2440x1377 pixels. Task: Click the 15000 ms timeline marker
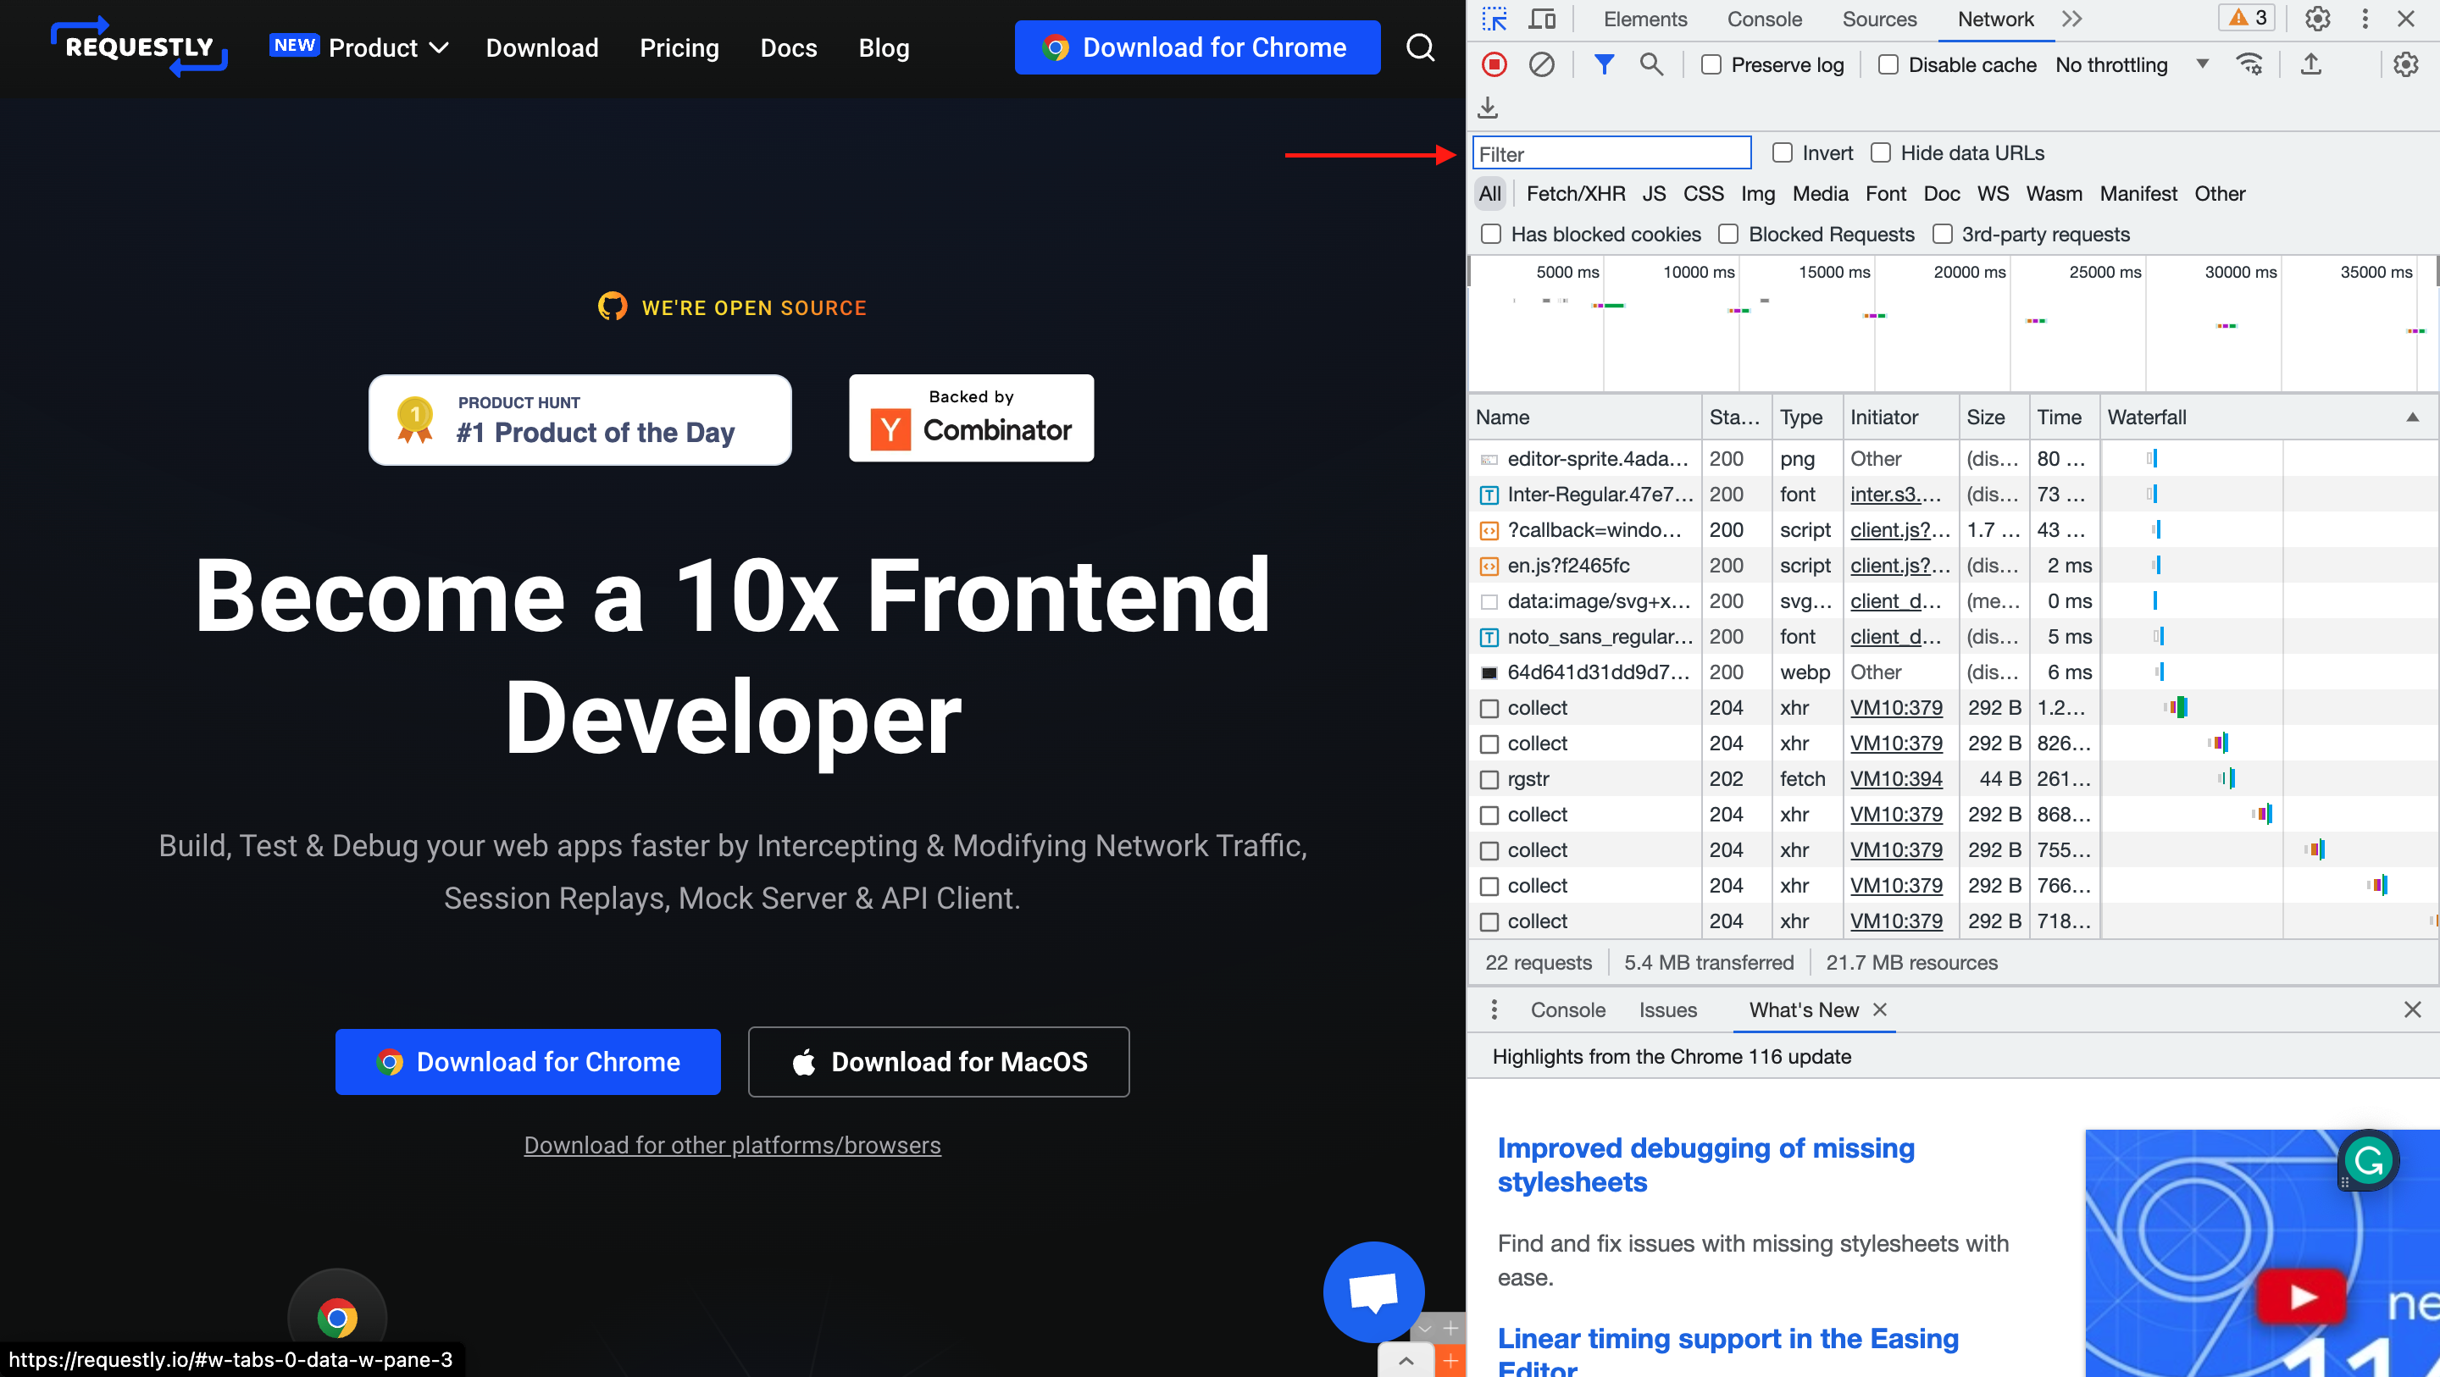click(1833, 272)
